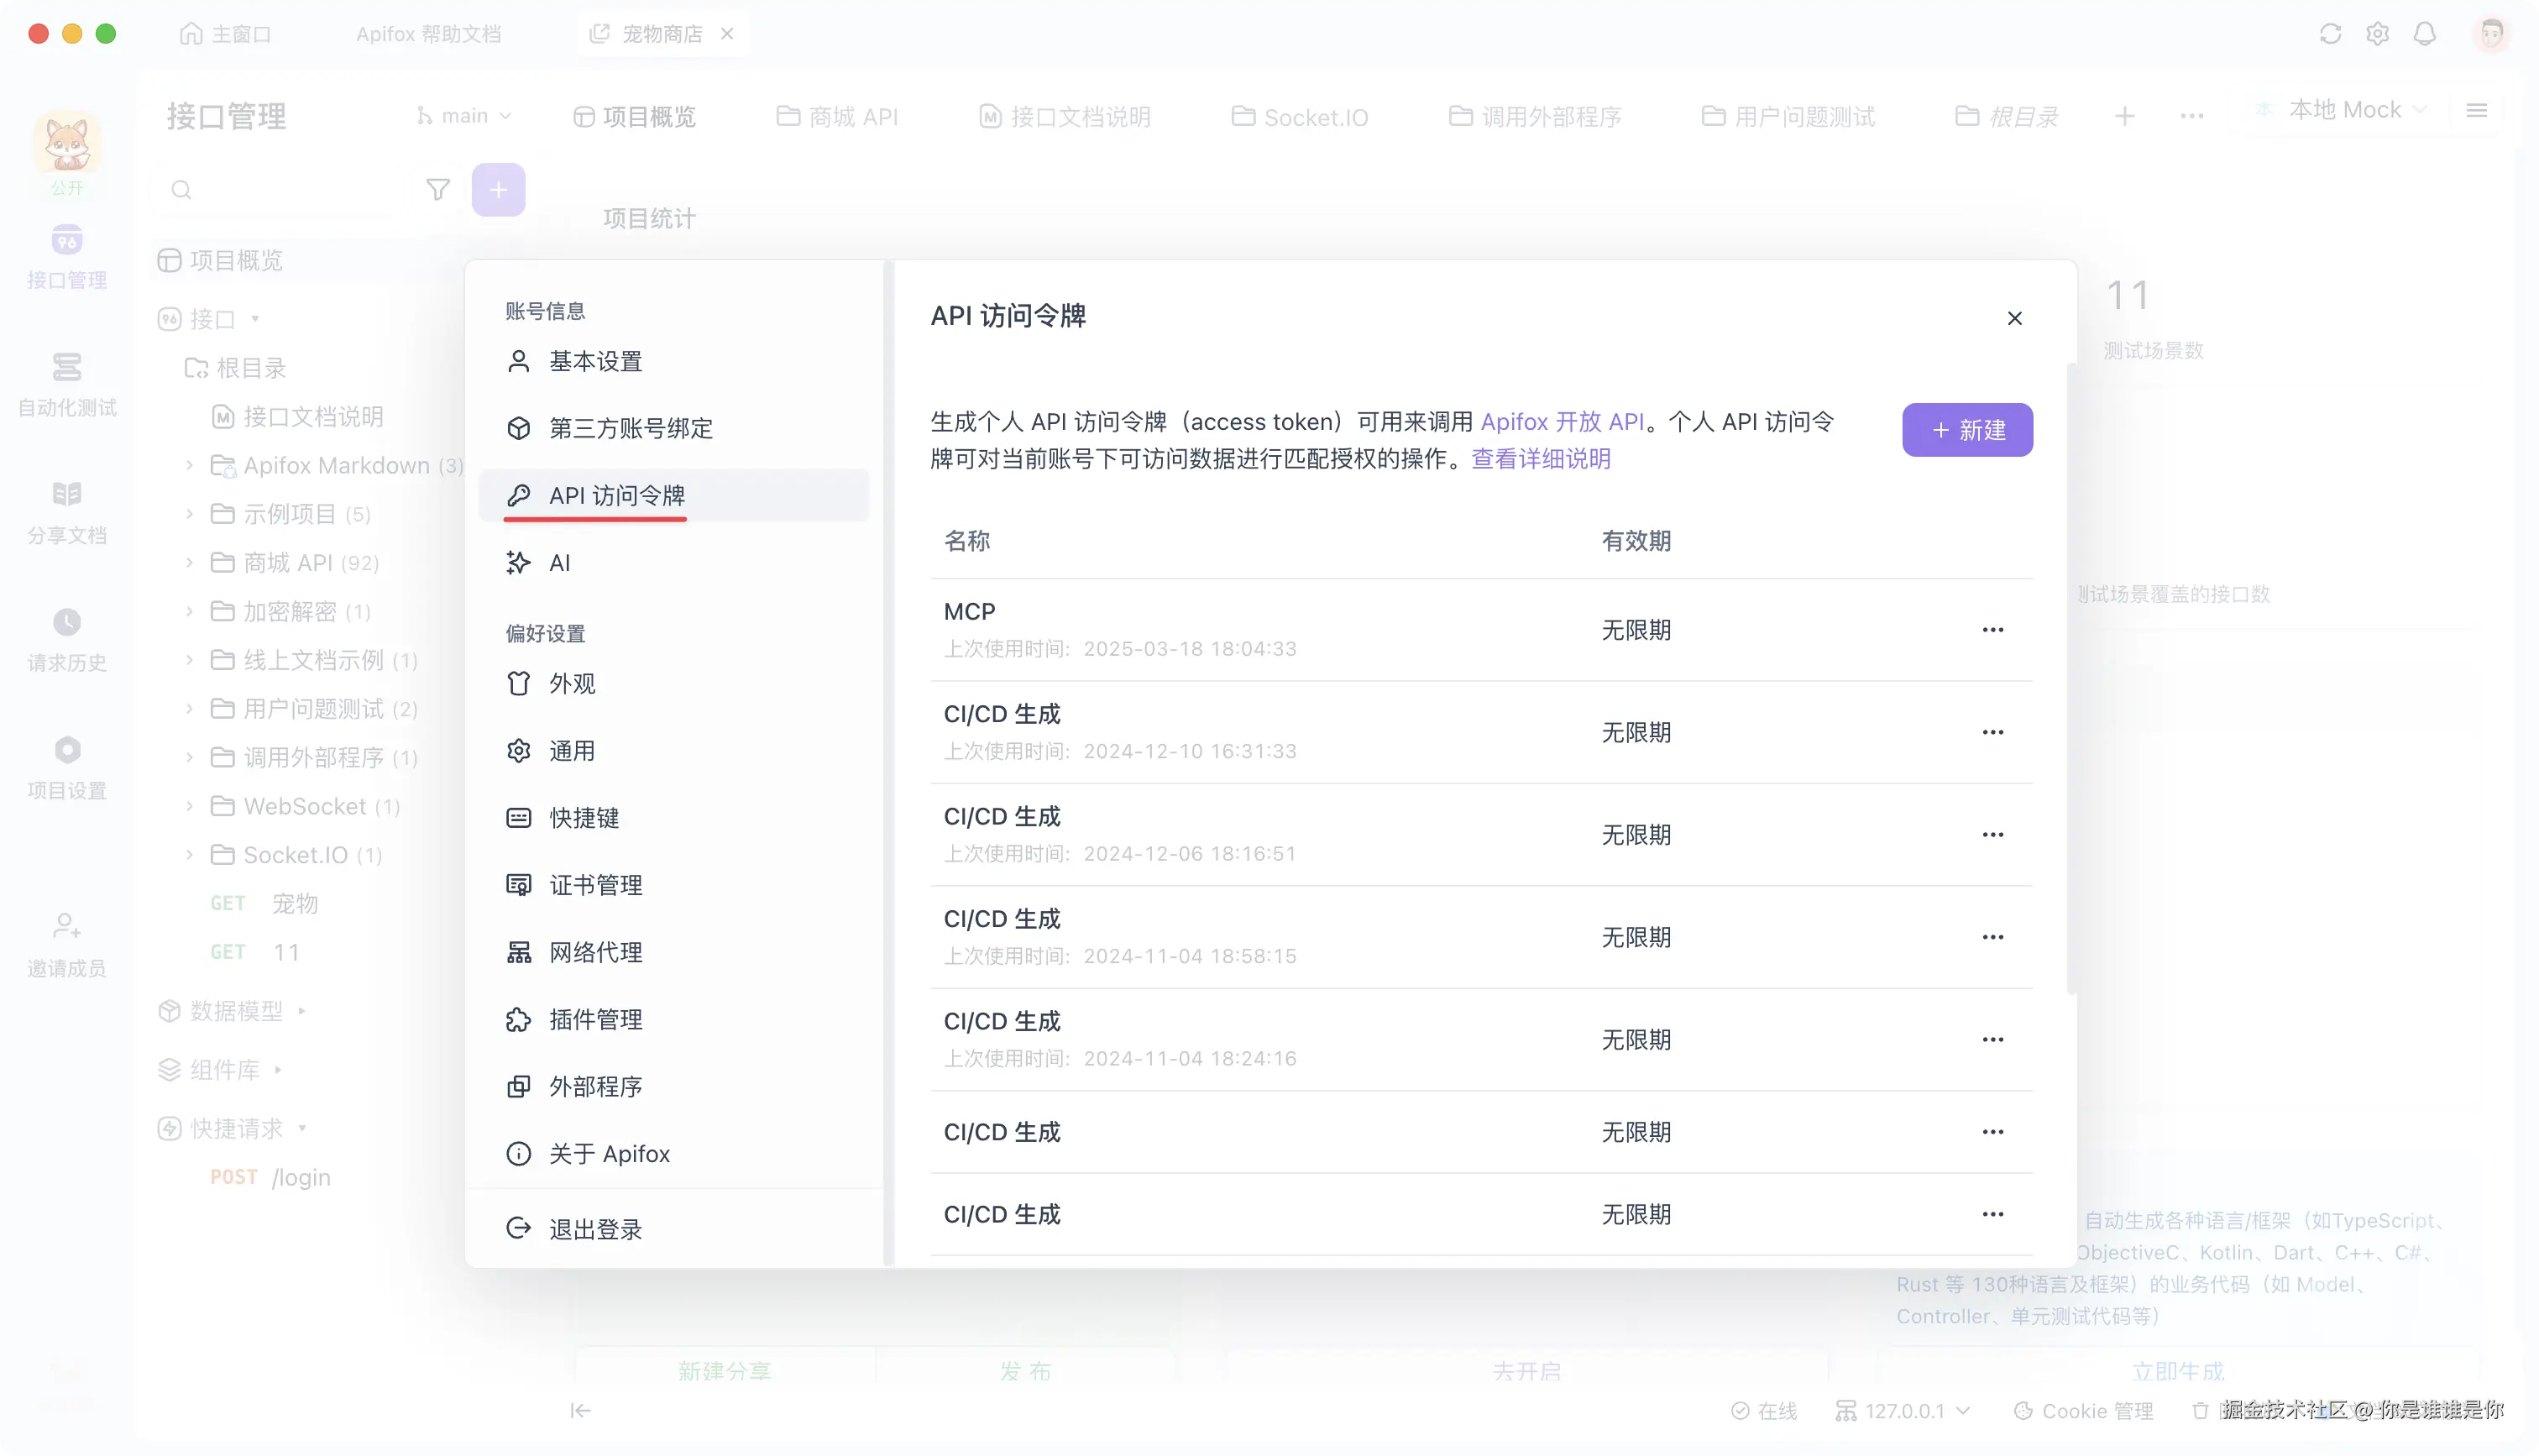Image resolution: width=2539 pixels, height=1456 pixels.
Task: Open 请求历史 in the left sidebar
Action: [67, 639]
